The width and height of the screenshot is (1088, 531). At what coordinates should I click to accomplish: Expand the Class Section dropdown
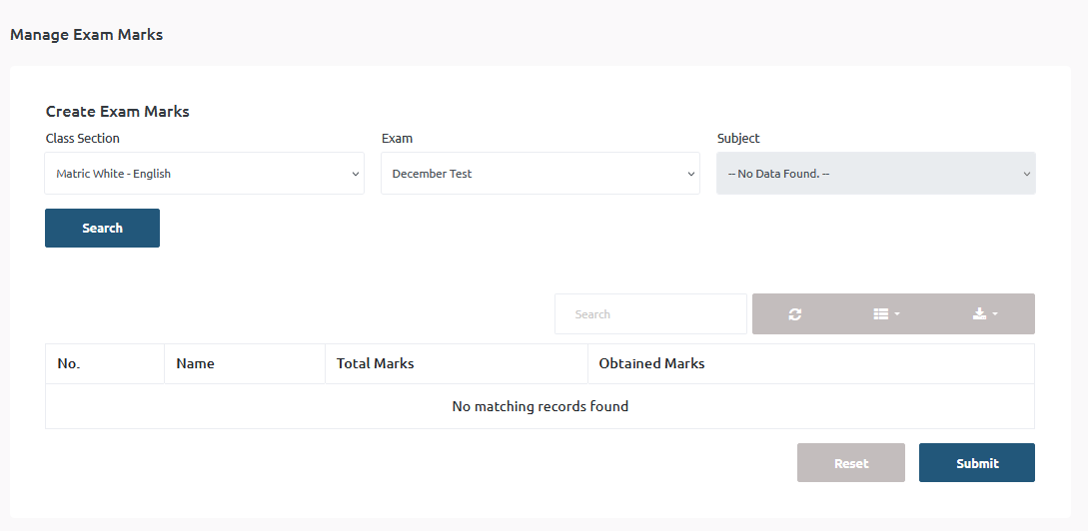(x=205, y=174)
